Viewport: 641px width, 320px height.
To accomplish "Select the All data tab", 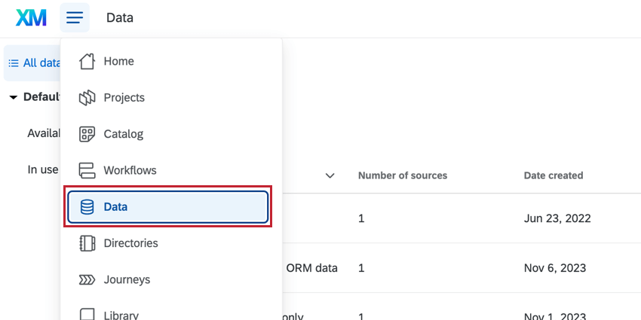I will (34, 63).
